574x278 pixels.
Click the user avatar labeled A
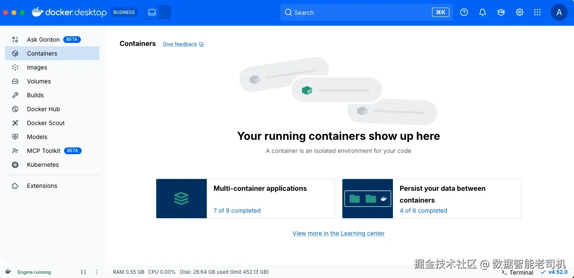[x=559, y=13]
